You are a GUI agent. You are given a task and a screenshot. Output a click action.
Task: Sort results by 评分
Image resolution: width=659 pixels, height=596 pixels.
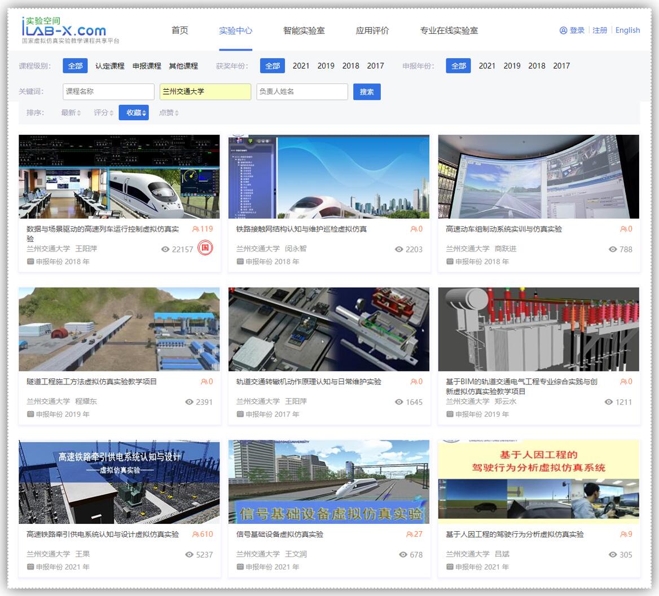click(103, 113)
